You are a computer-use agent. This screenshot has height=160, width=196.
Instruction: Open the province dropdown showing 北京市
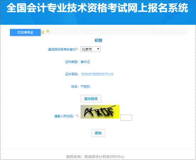91,49
